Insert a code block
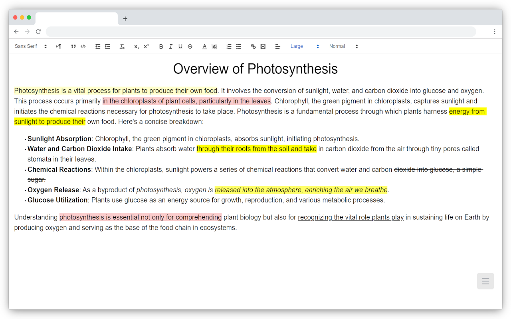Screen dimensions: 511x319 (83, 46)
